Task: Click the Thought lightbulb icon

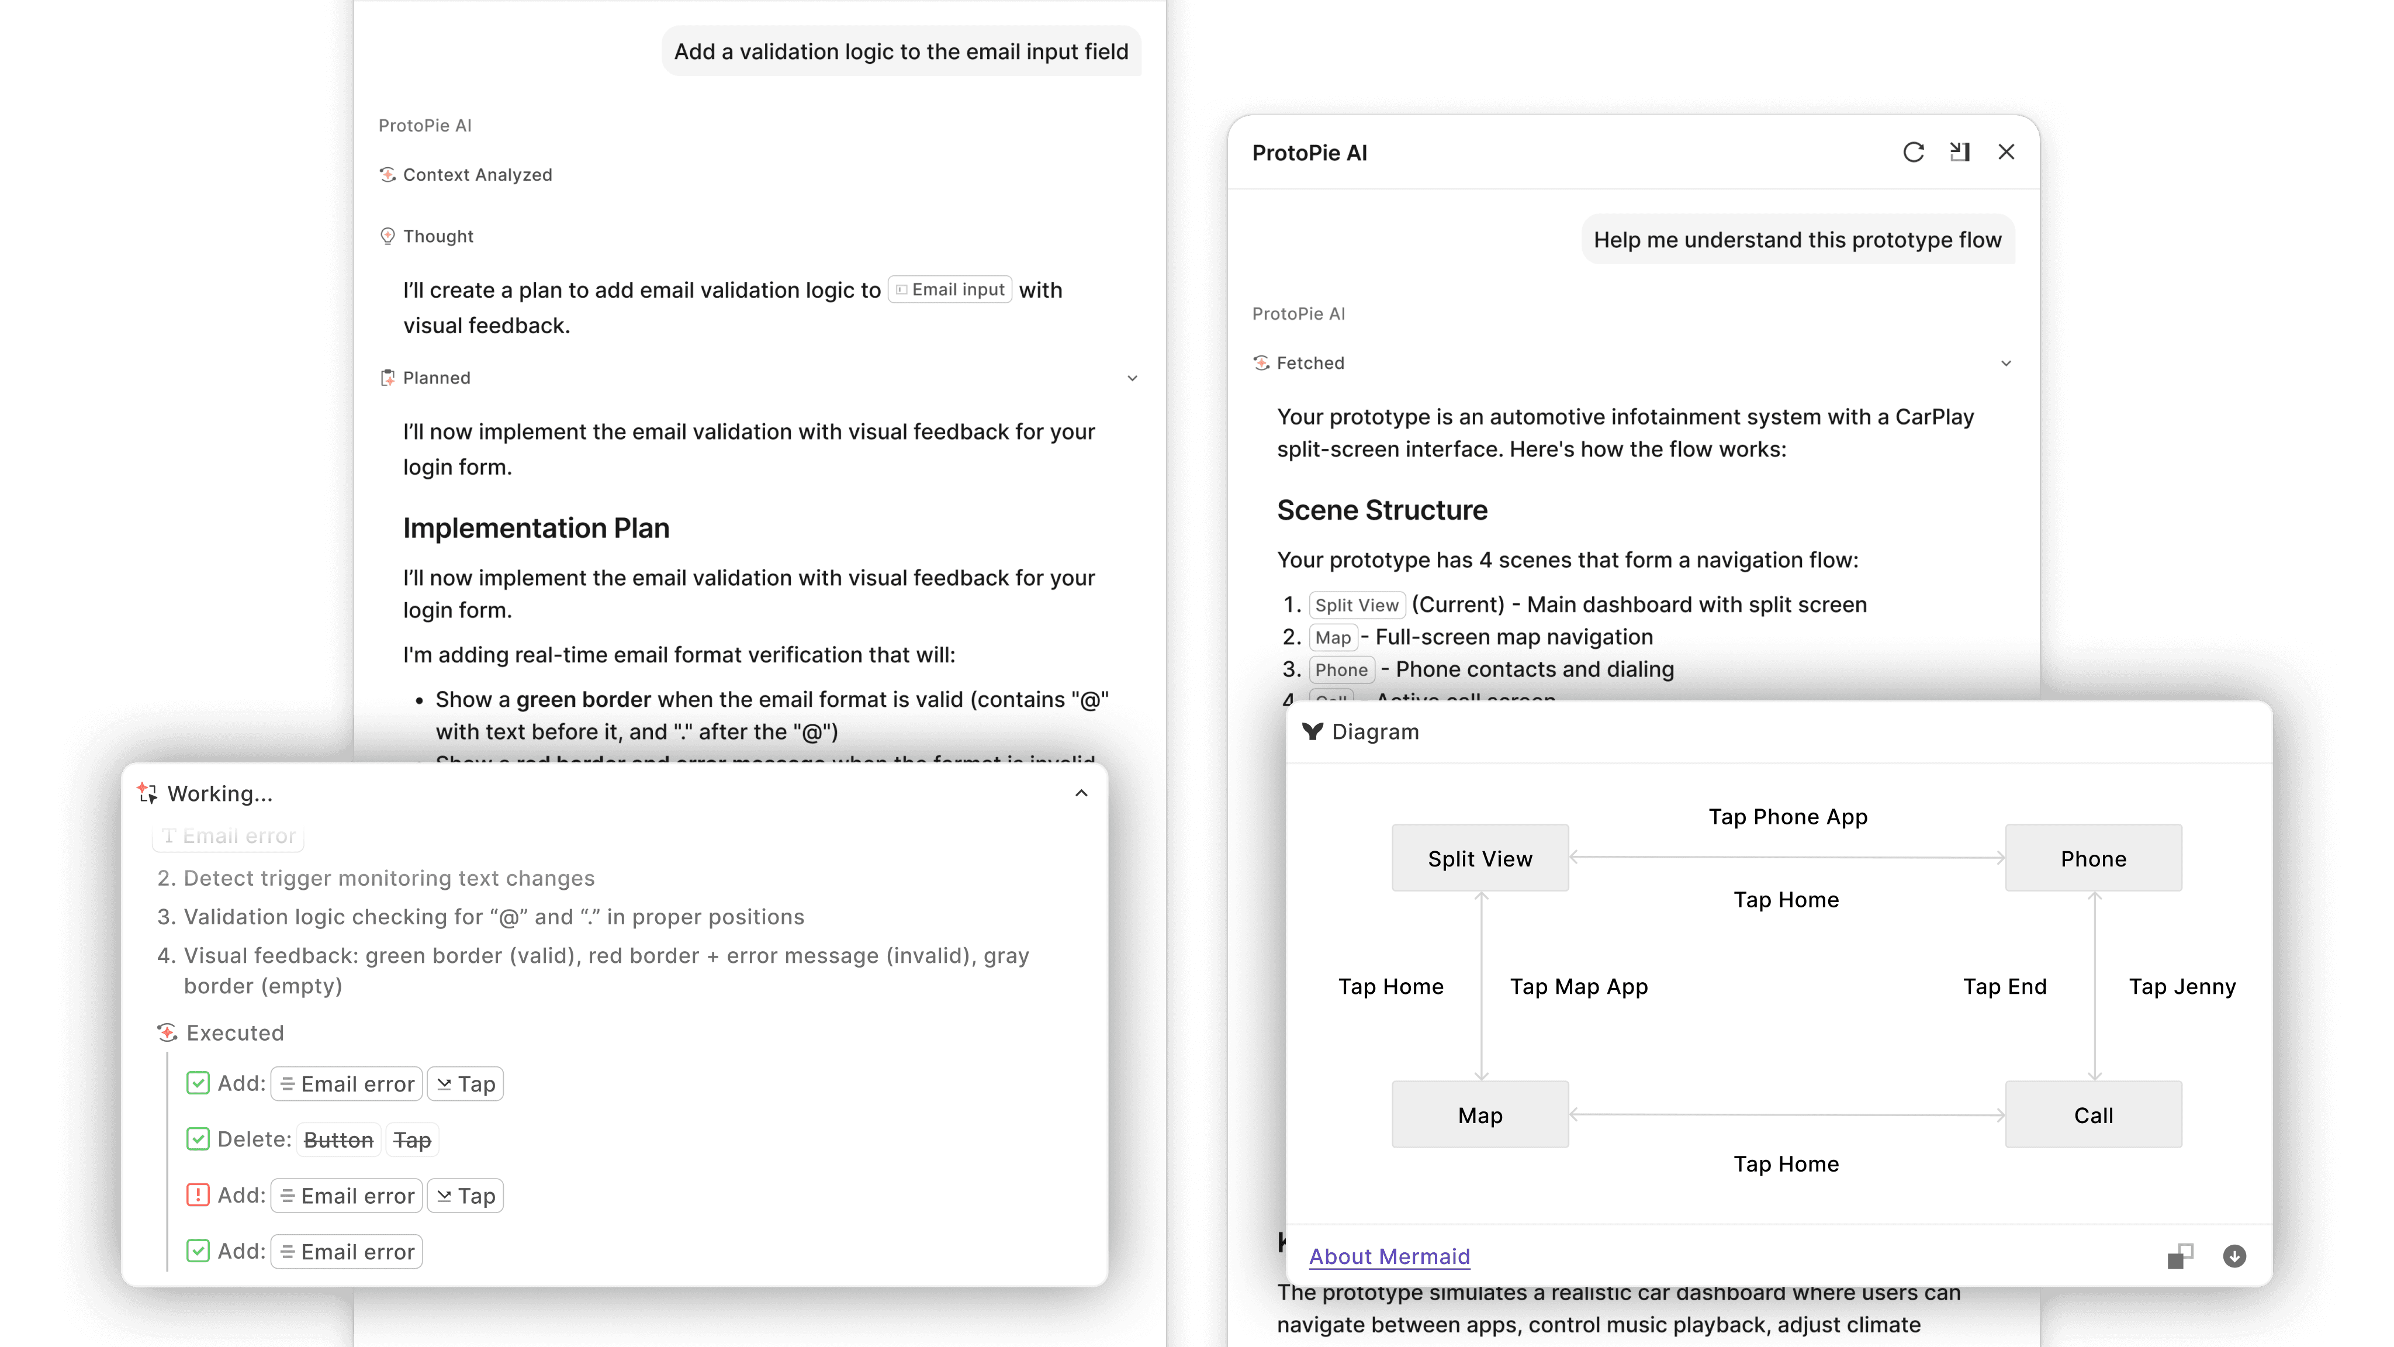Action: [388, 236]
